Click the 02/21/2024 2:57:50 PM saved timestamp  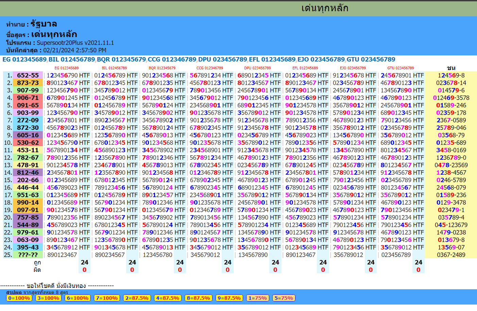pyautogui.click(x=75, y=50)
